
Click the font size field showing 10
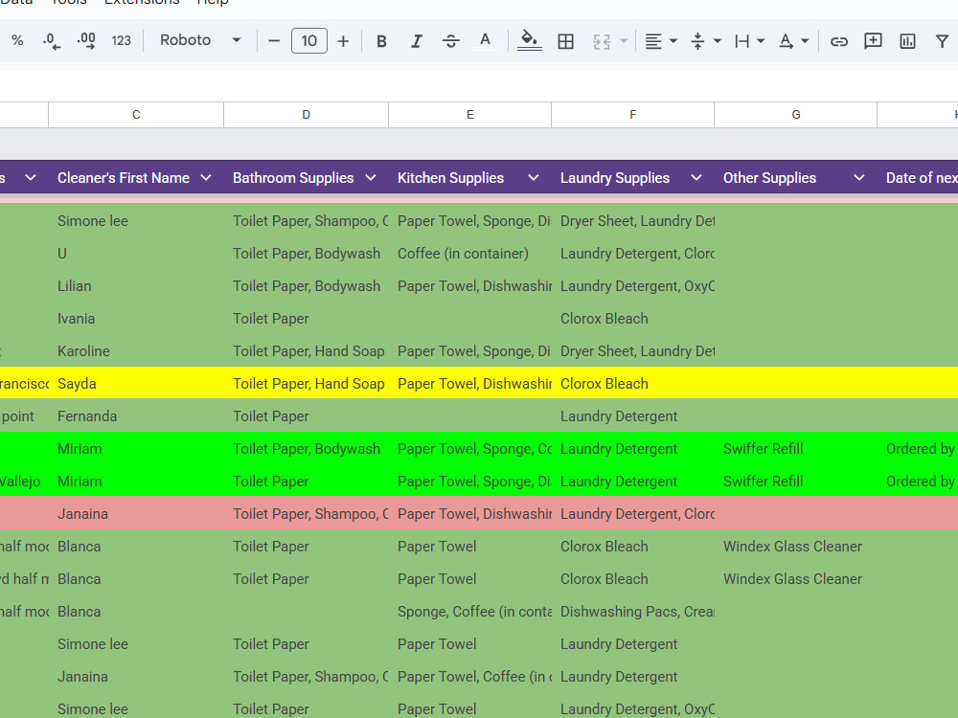pyautogui.click(x=309, y=41)
